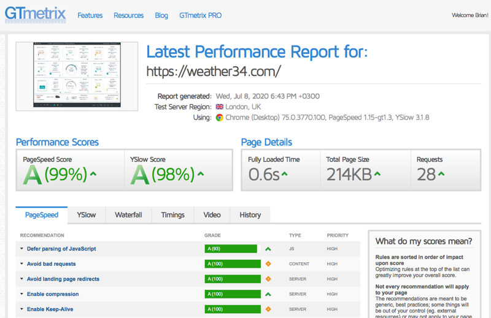Open the Resources menu link
491x318 pixels.
pos(128,15)
